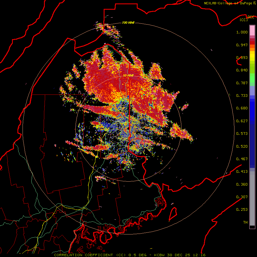Click the NEXLAB-College of DuPage credit text
The height and width of the screenshot is (257, 257).
[228, 3]
